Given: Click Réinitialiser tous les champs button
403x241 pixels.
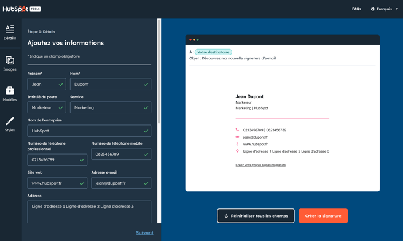Looking at the screenshot, I should 256,216.
